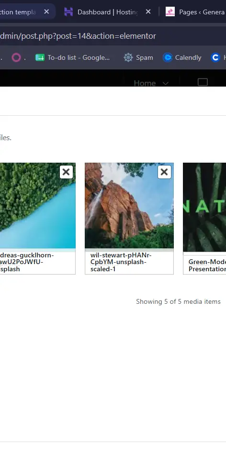Open the Calendly bookmark
The image size is (226, 476).
pos(182,57)
